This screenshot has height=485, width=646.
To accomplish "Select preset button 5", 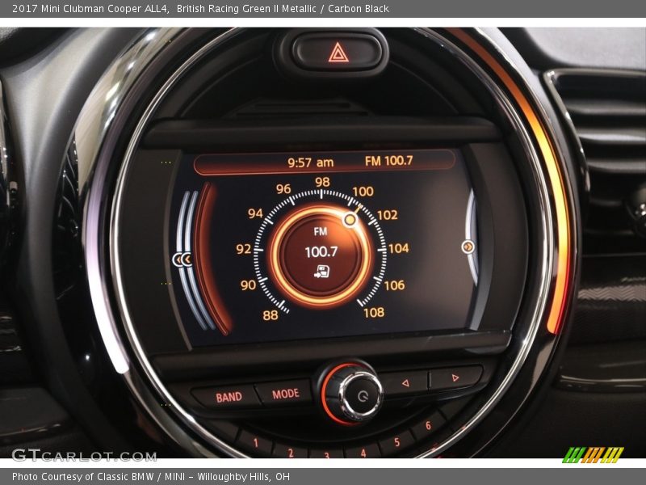I will click(396, 441).
